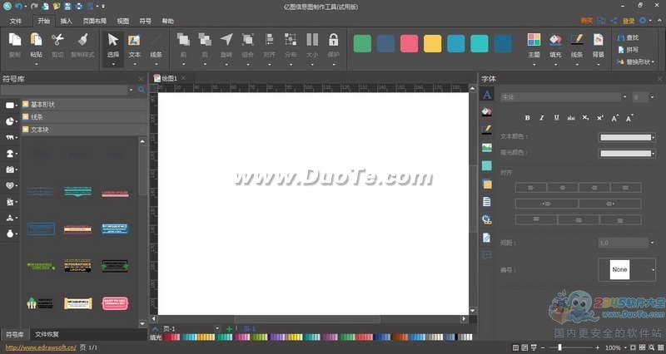This screenshot has width=666, height=354.
Task: Click the share icon near login
Action: click(614, 20)
